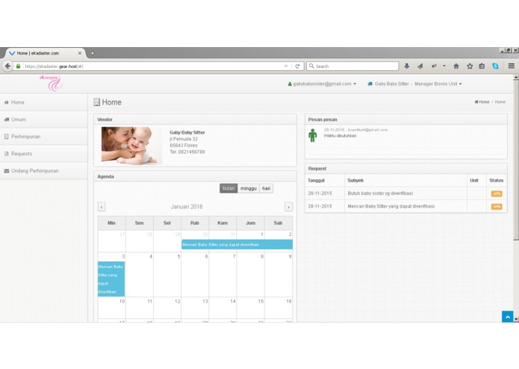Focus the browser Search field

352,66
